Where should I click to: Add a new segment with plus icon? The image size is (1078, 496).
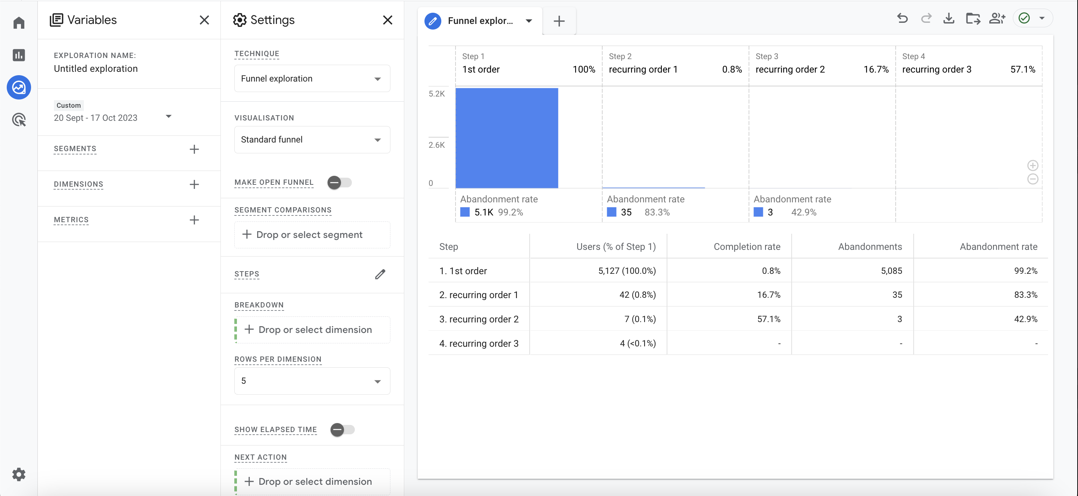coord(194,149)
